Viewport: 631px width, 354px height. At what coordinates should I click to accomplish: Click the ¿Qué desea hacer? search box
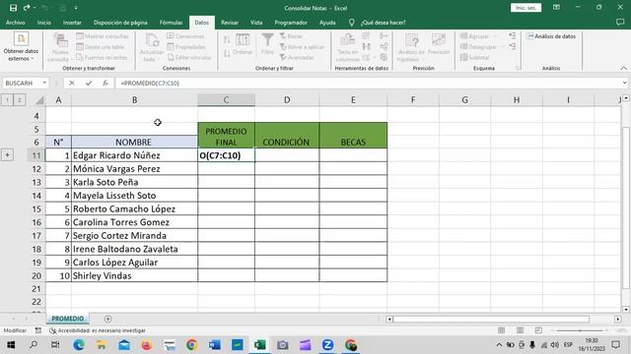tap(383, 23)
